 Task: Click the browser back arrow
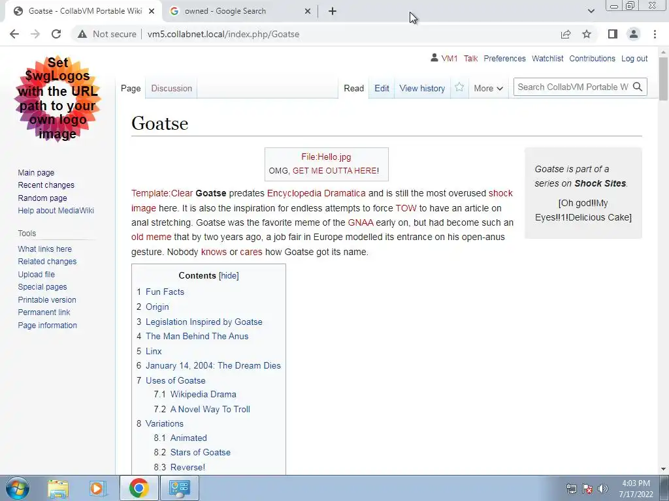pos(14,34)
